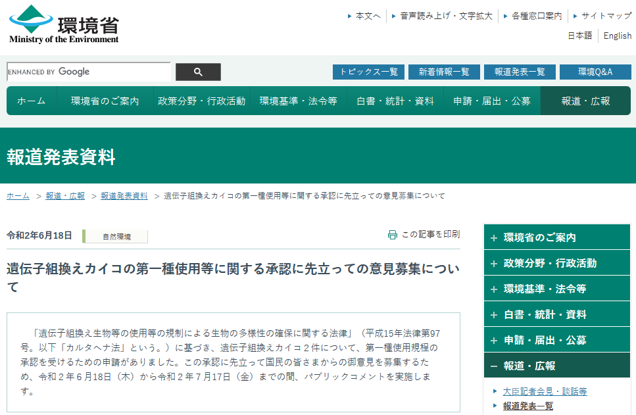Open 白書・統計・資料 in the main navigation bar
The image size is (636, 415).
(x=395, y=101)
